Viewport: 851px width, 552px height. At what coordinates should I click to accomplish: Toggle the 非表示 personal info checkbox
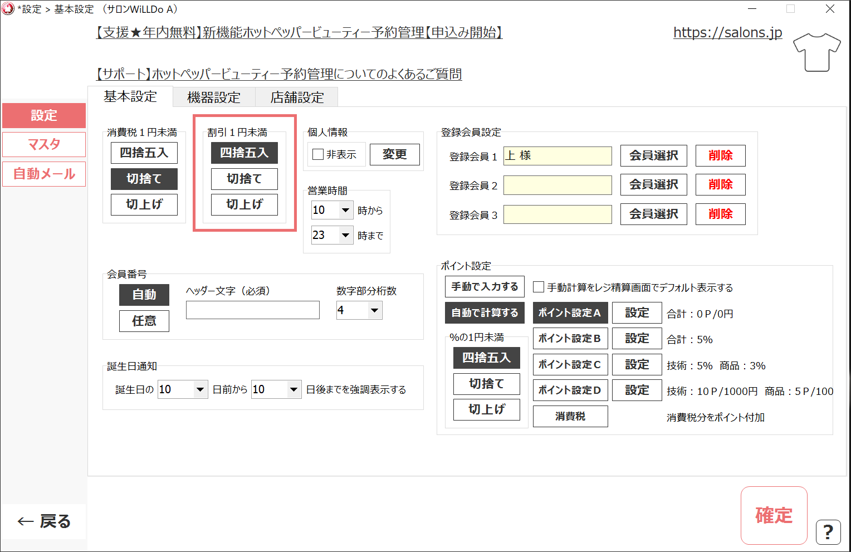[x=318, y=154]
